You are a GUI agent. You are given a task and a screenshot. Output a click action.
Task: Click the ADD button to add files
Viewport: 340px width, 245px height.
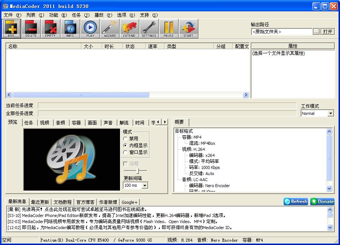coord(11,28)
